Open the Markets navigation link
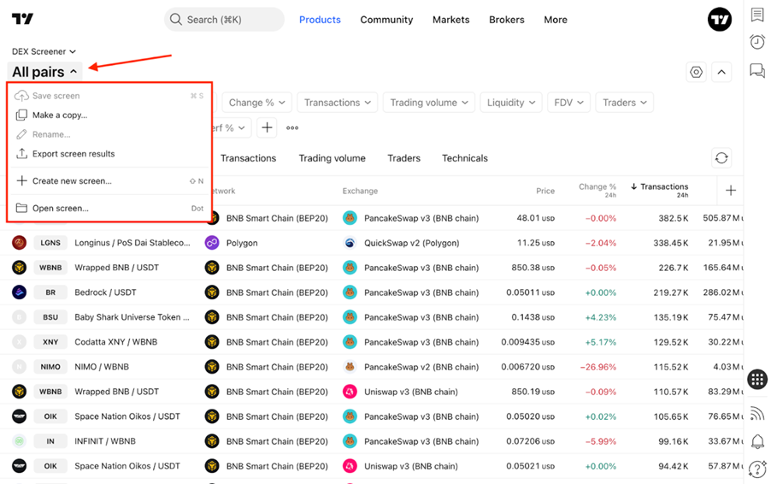Image resolution: width=771 pixels, height=484 pixels. [451, 20]
